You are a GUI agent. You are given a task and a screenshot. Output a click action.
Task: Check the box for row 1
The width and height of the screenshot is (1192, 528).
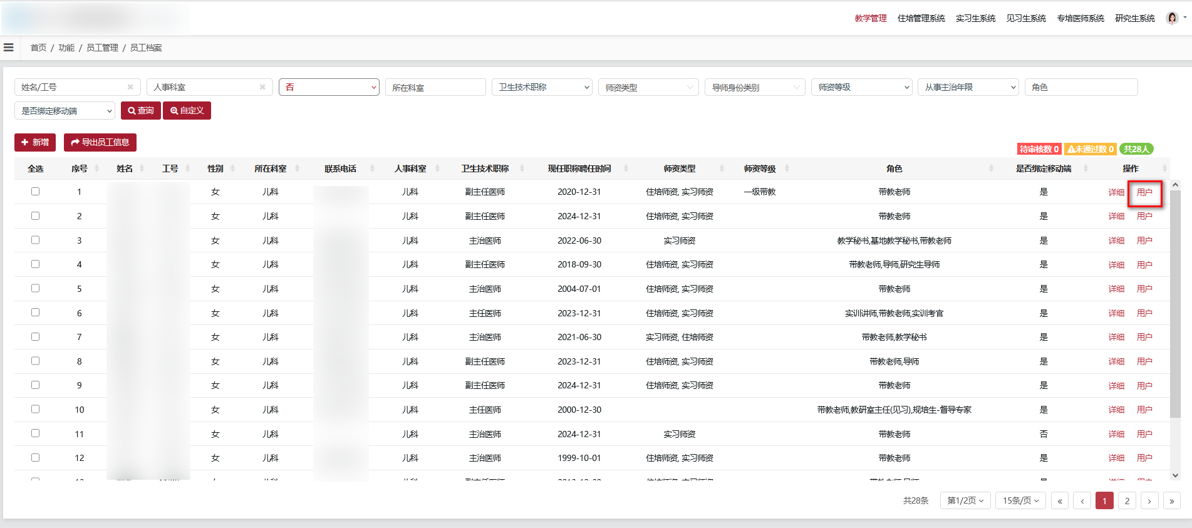click(35, 192)
